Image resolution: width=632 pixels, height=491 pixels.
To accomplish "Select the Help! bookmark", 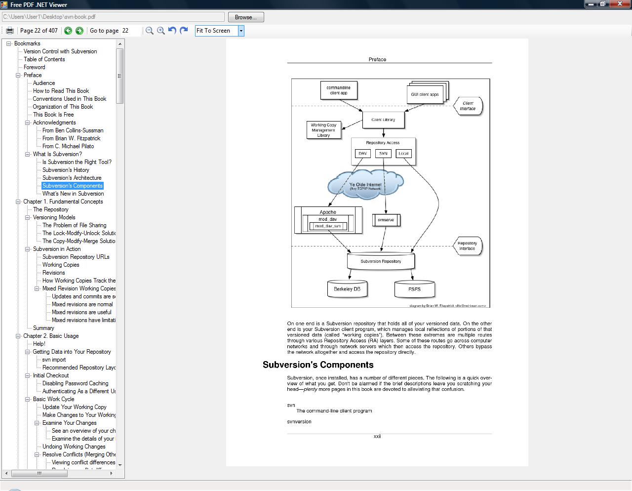I will (x=39, y=344).
